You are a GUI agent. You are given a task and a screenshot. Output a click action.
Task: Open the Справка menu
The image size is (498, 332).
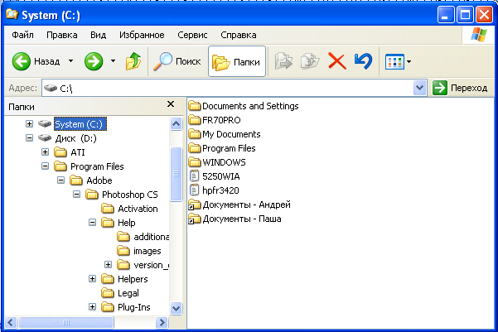tap(239, 35)
